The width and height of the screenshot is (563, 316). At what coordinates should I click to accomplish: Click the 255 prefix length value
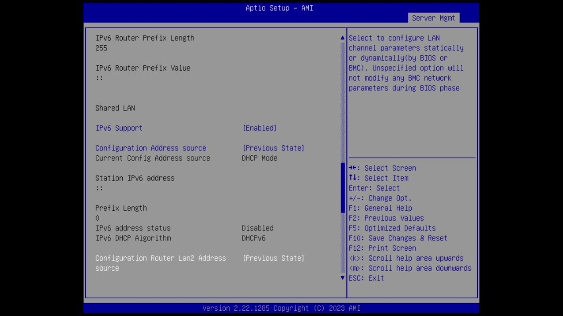tap(101, 48)
